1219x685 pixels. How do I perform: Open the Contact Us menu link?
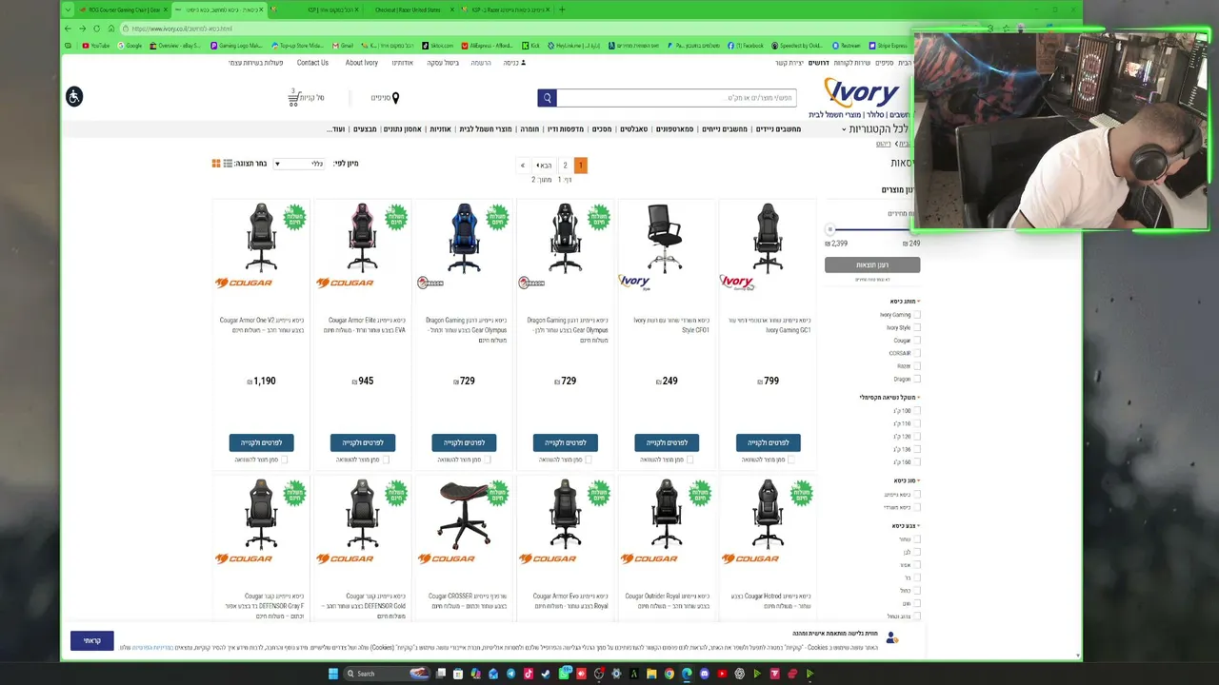coord(312,63)
